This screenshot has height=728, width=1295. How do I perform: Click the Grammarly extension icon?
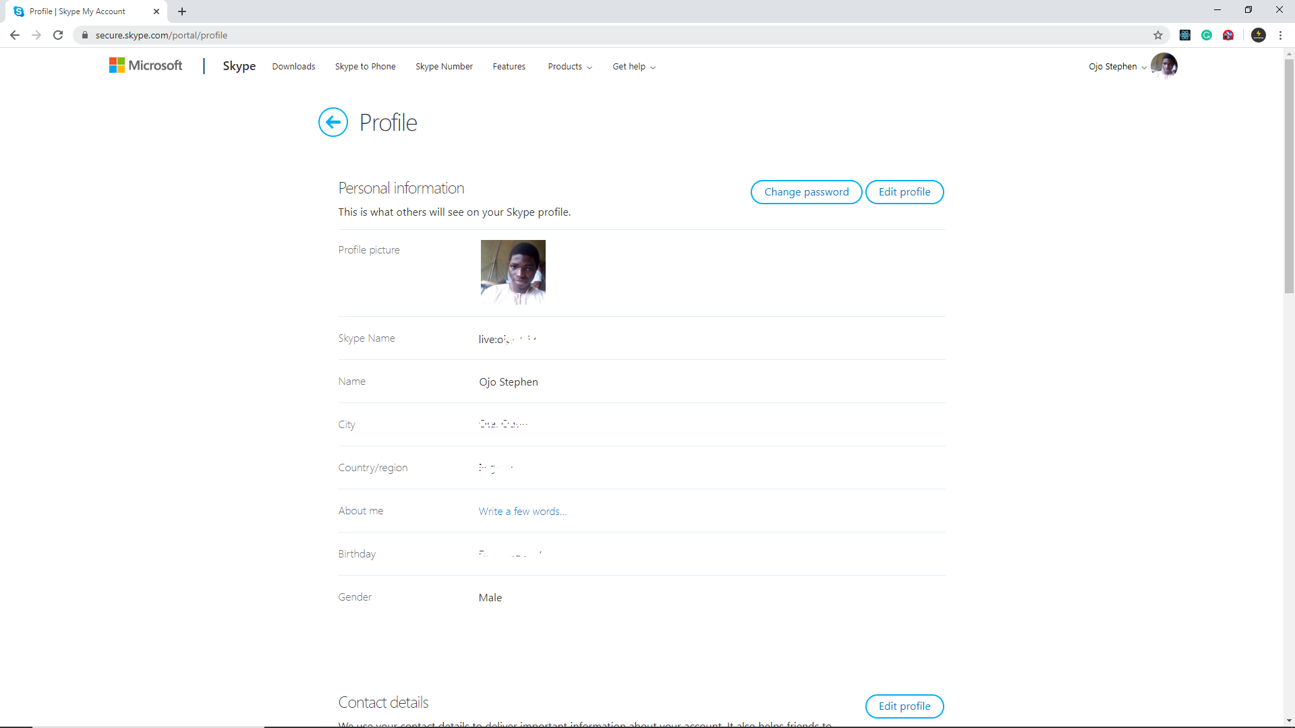pyautogui.click(x=1207, y=35)
